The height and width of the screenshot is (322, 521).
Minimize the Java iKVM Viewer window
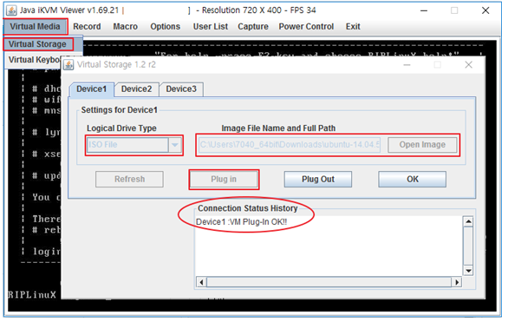[x=424, y=10]
